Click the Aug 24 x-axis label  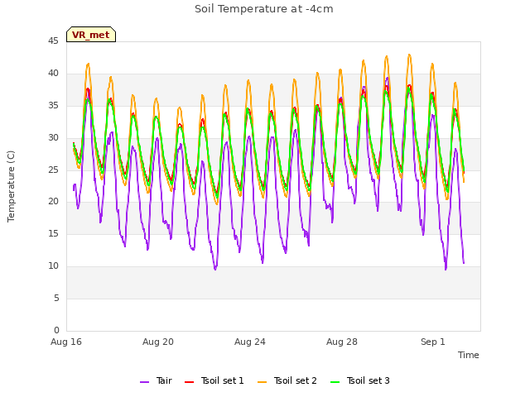pyautogui.click(x=250, y=342)
